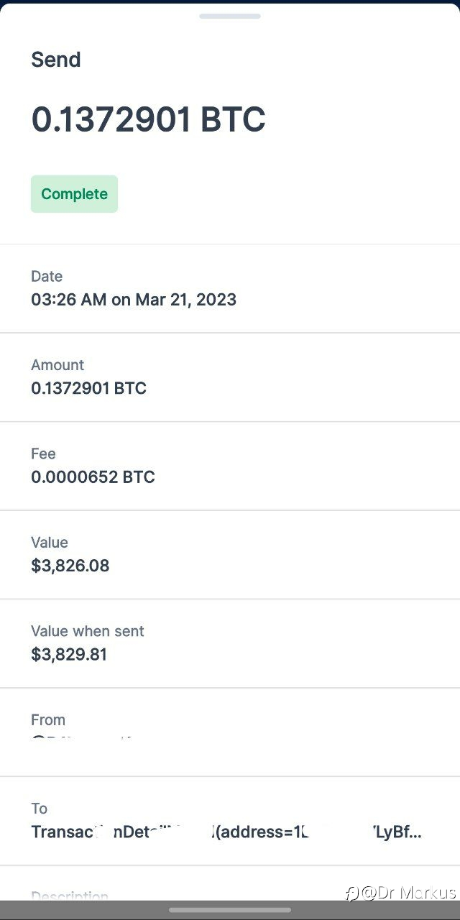Click the @Dr Markus watermark text
Screen dimensions: 460x920
(408, 893)
